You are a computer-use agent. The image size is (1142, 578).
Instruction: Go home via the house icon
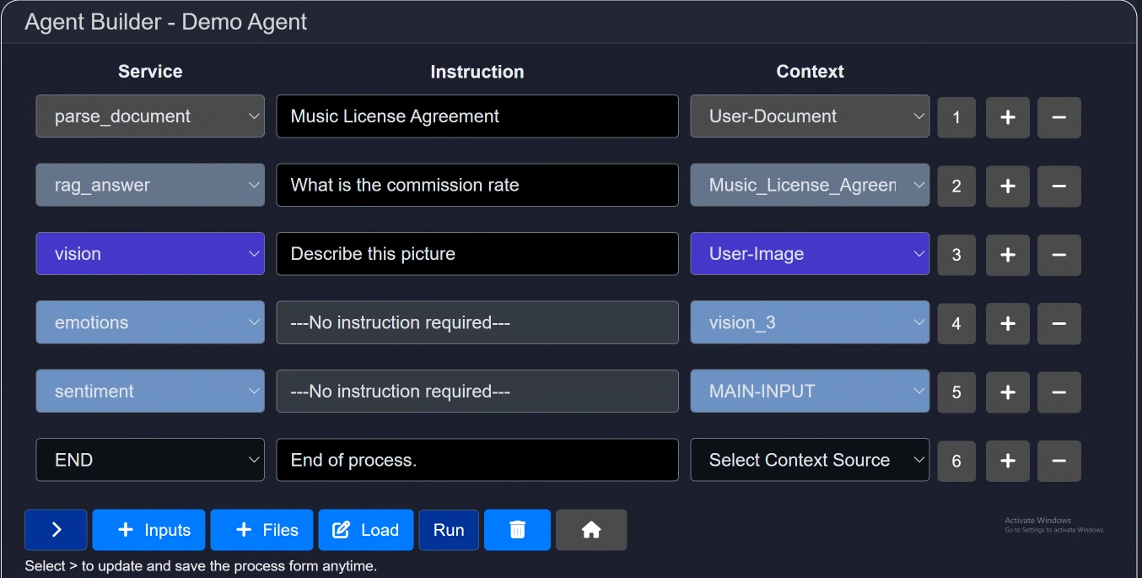[x=591, y=530]
